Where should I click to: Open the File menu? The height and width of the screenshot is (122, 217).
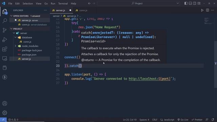pos(10,4)
